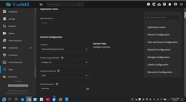Open the Timezone dropdown
The width and height of the screenshot is (186, 102).
tap(65, 49)
